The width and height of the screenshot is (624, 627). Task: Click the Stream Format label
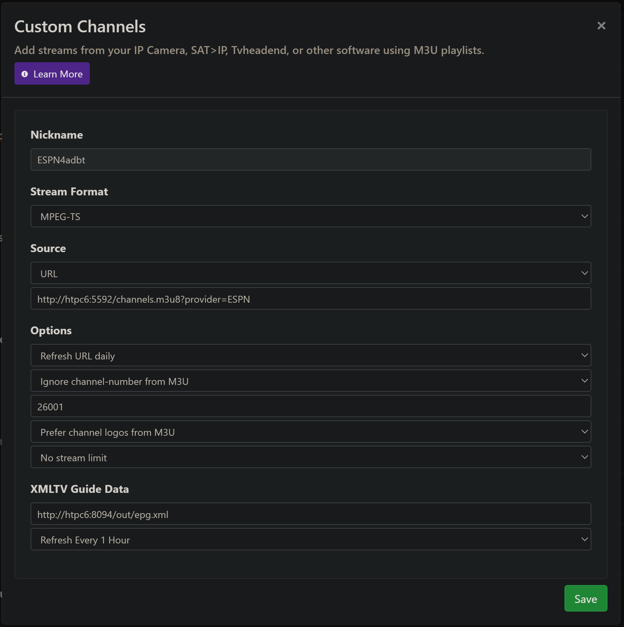coord(69,192)
